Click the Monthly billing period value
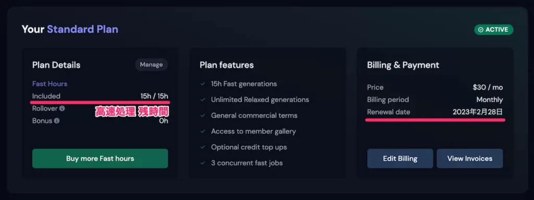Image resolution: width=534 pixels, height=200 pixels. (x=489, y=99)
